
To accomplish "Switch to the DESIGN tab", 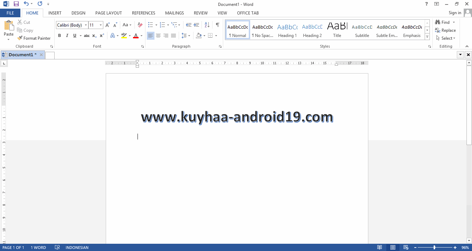I will (78, 13).
